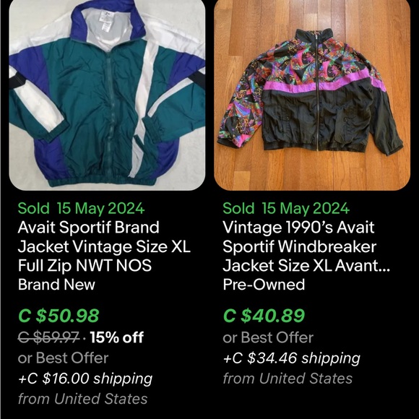Open the black floral windbreaker photo

[x=312, y=95]
